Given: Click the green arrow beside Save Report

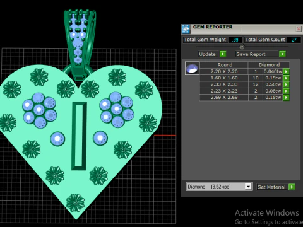Looking at the screenshot, I should click(282, 54).
